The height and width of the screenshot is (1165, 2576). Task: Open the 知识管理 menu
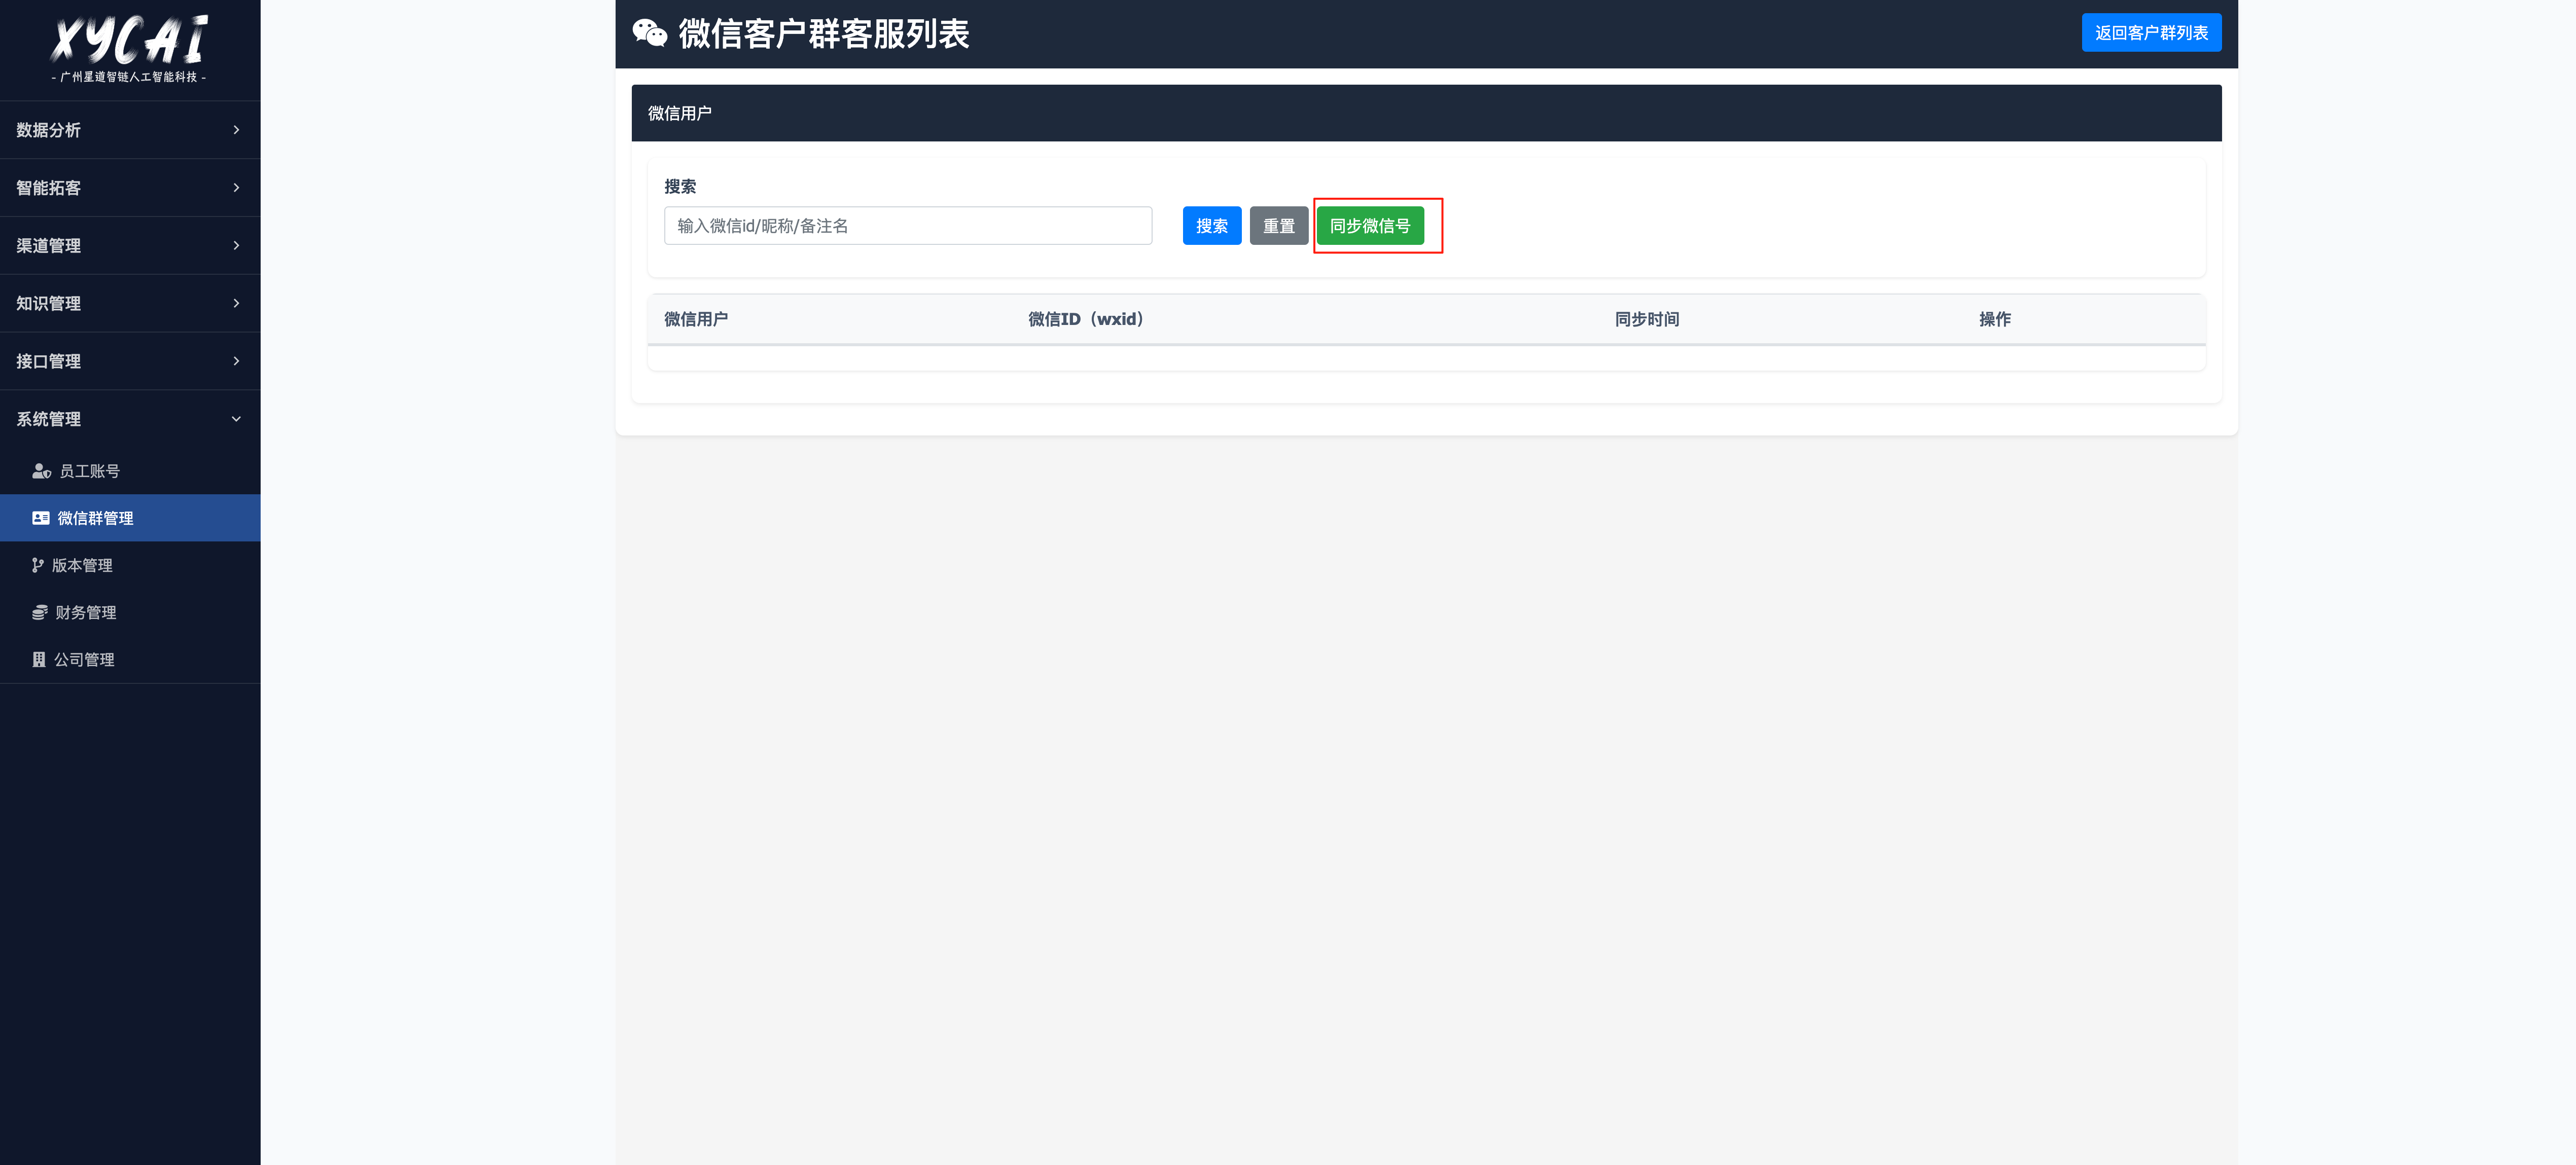coord(130,303)
